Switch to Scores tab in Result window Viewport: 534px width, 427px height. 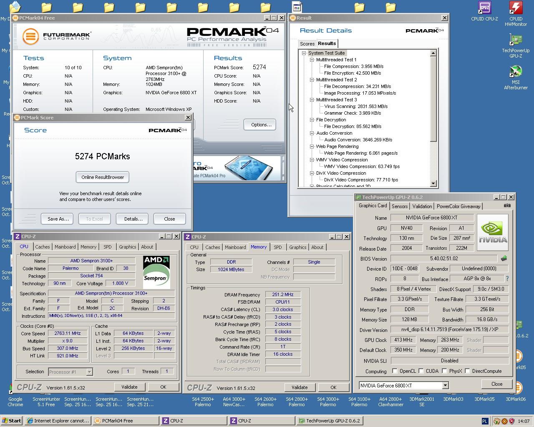[307, 44]
